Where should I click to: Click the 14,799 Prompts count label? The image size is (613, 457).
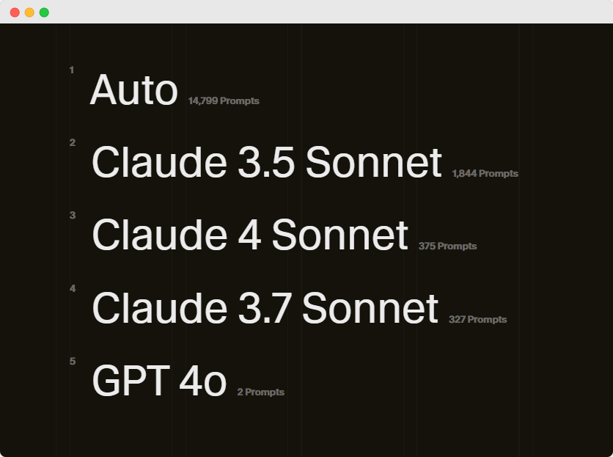[x=224, y=101]
